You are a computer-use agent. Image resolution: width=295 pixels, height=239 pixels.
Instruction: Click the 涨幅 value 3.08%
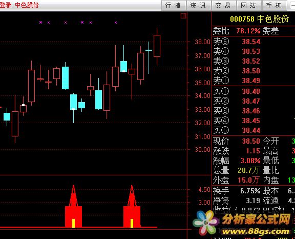[x=250, y=161]
